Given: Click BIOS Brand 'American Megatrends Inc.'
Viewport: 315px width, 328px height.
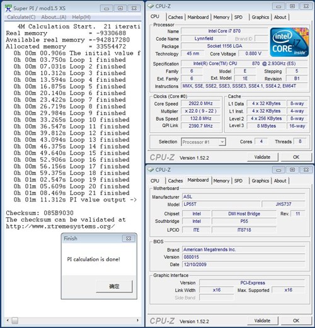Looking at the screenshot, I should 244,249.
